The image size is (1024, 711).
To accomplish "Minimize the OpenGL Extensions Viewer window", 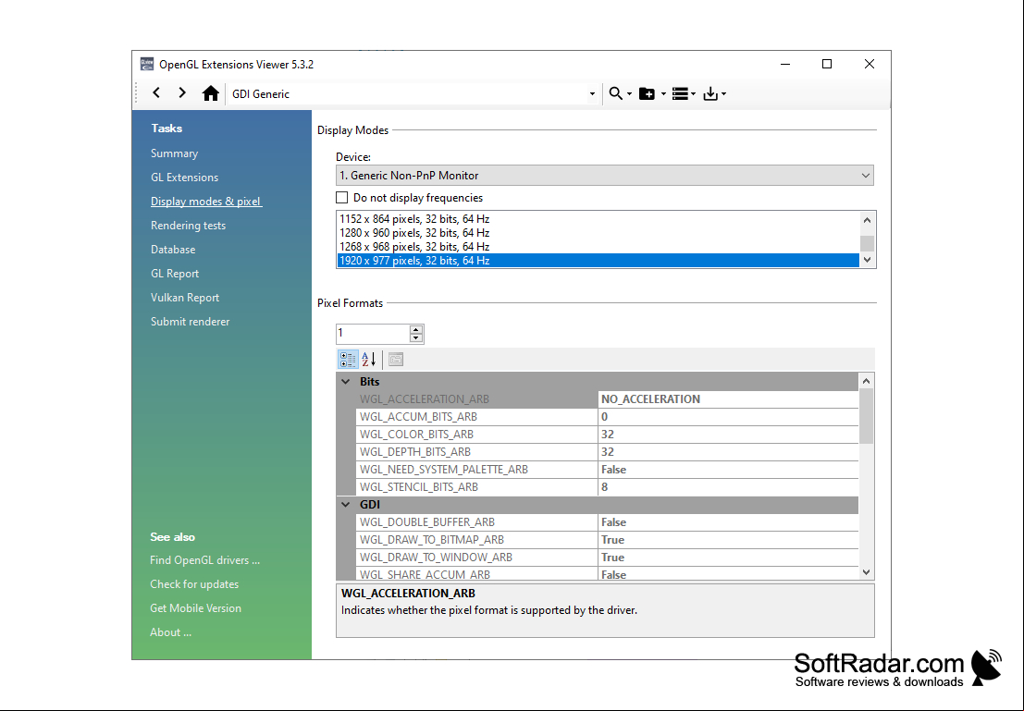I will point(785,64).
